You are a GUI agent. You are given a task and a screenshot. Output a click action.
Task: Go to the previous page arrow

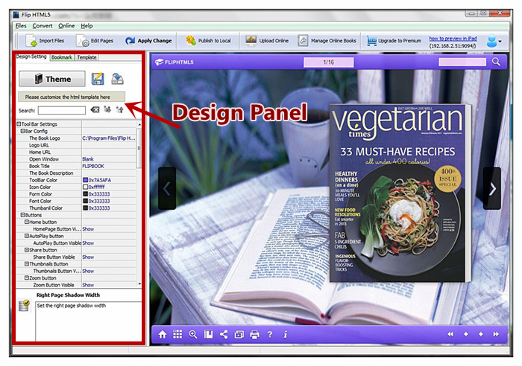pyautogui.click(x=167, y=189)
